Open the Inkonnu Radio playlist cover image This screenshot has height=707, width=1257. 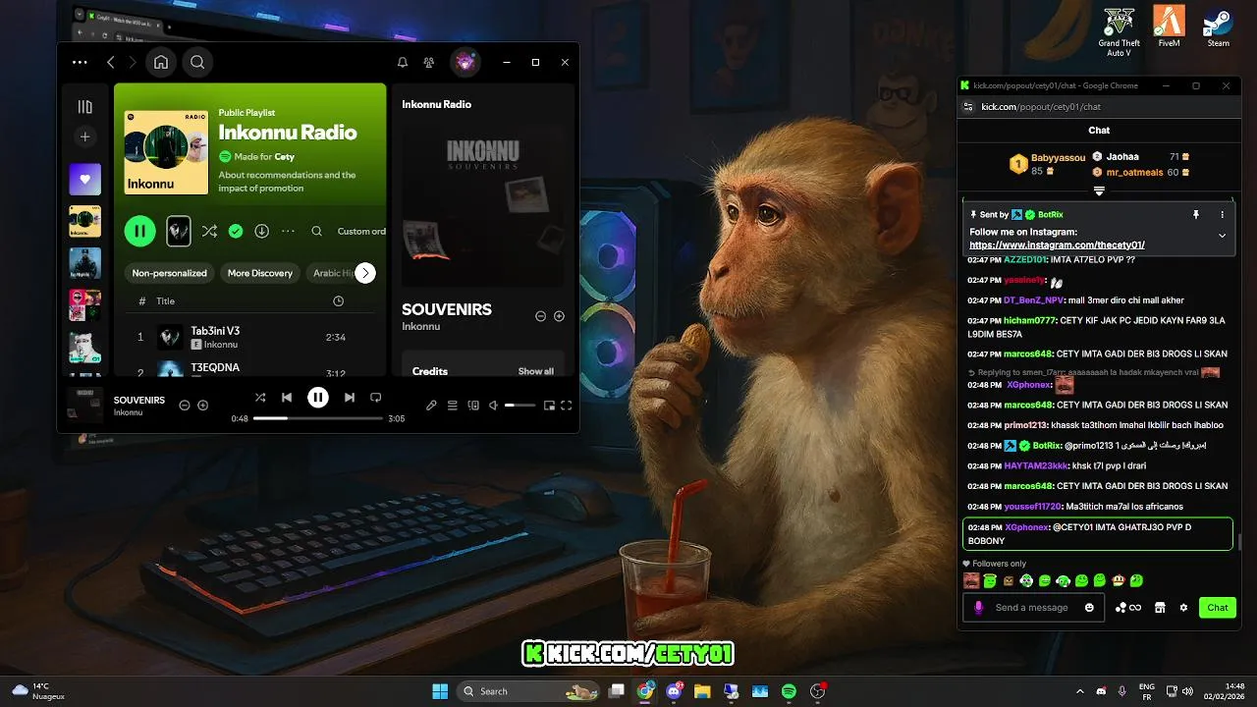tap(167, 152)
